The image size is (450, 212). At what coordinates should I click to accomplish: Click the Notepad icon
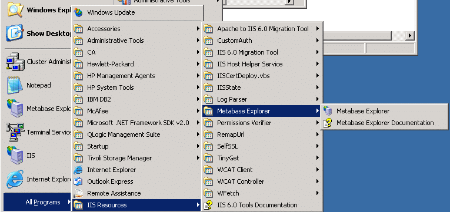click(14, 85)
